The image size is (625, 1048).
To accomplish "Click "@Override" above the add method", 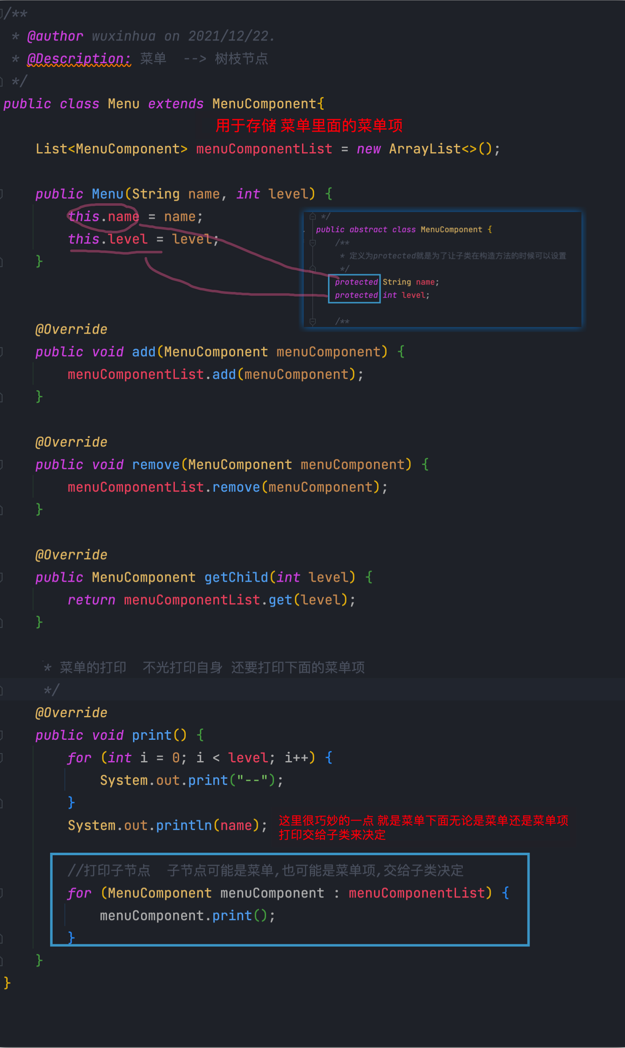I will pyautogui.click(x=71, y=329).
